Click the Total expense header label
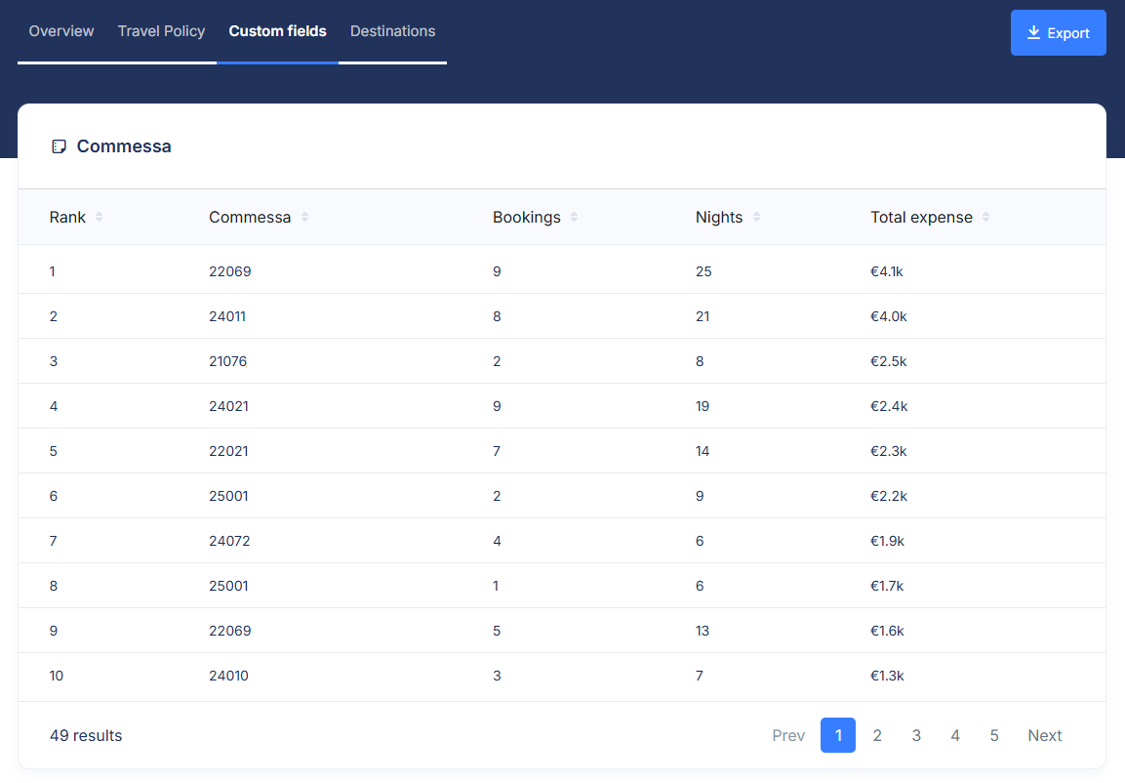Screen dimensions: 1125x783 pyautogui.click(x=921, y=217)
